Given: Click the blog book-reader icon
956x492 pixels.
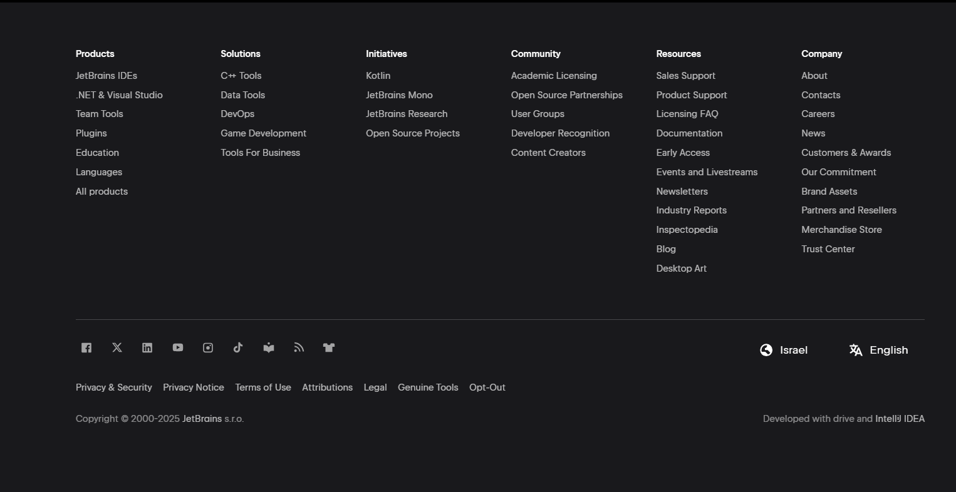Looking at the screenshot, I should click(x=269, y=348).
